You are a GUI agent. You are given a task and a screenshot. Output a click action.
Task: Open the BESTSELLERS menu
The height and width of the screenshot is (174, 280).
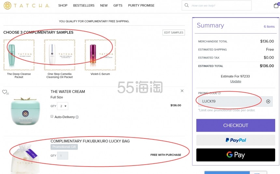click(x=84, y=6)
